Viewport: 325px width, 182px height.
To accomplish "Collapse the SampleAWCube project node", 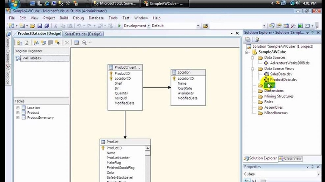I will [247, 52].
